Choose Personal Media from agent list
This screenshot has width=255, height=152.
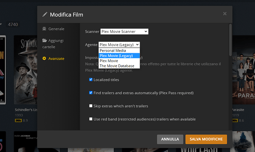[x=113, y=51]
